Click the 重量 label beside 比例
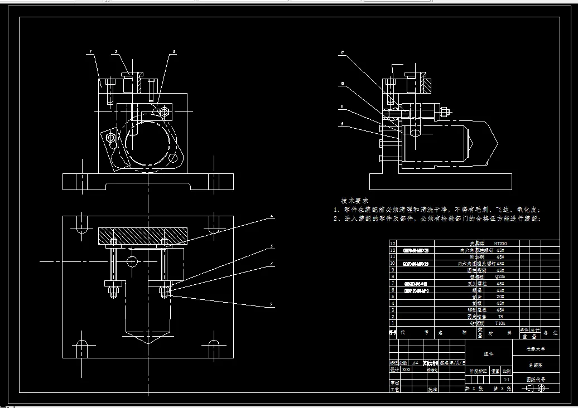This screenshot has height=408, width=578. coord(495,371)
